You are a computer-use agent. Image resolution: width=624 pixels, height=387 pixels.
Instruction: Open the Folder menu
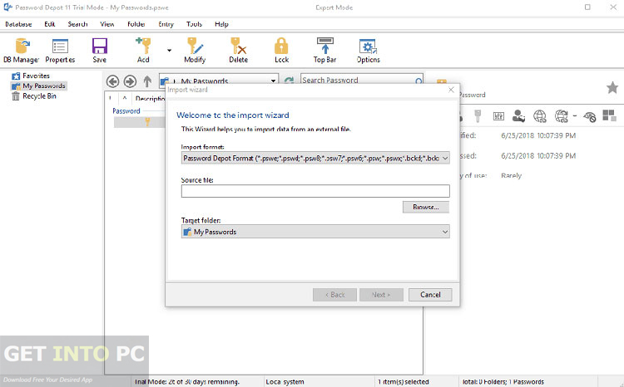pyautogui.click(x=136, y=24)
